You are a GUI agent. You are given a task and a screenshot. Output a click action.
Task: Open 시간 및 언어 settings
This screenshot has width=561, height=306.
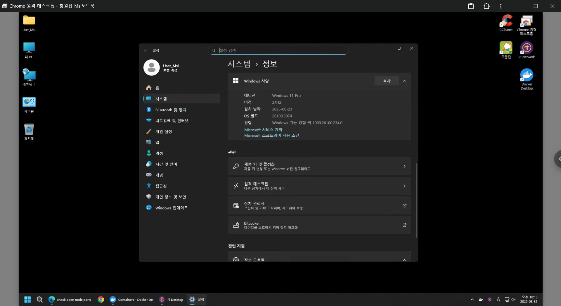pos(181,164)
